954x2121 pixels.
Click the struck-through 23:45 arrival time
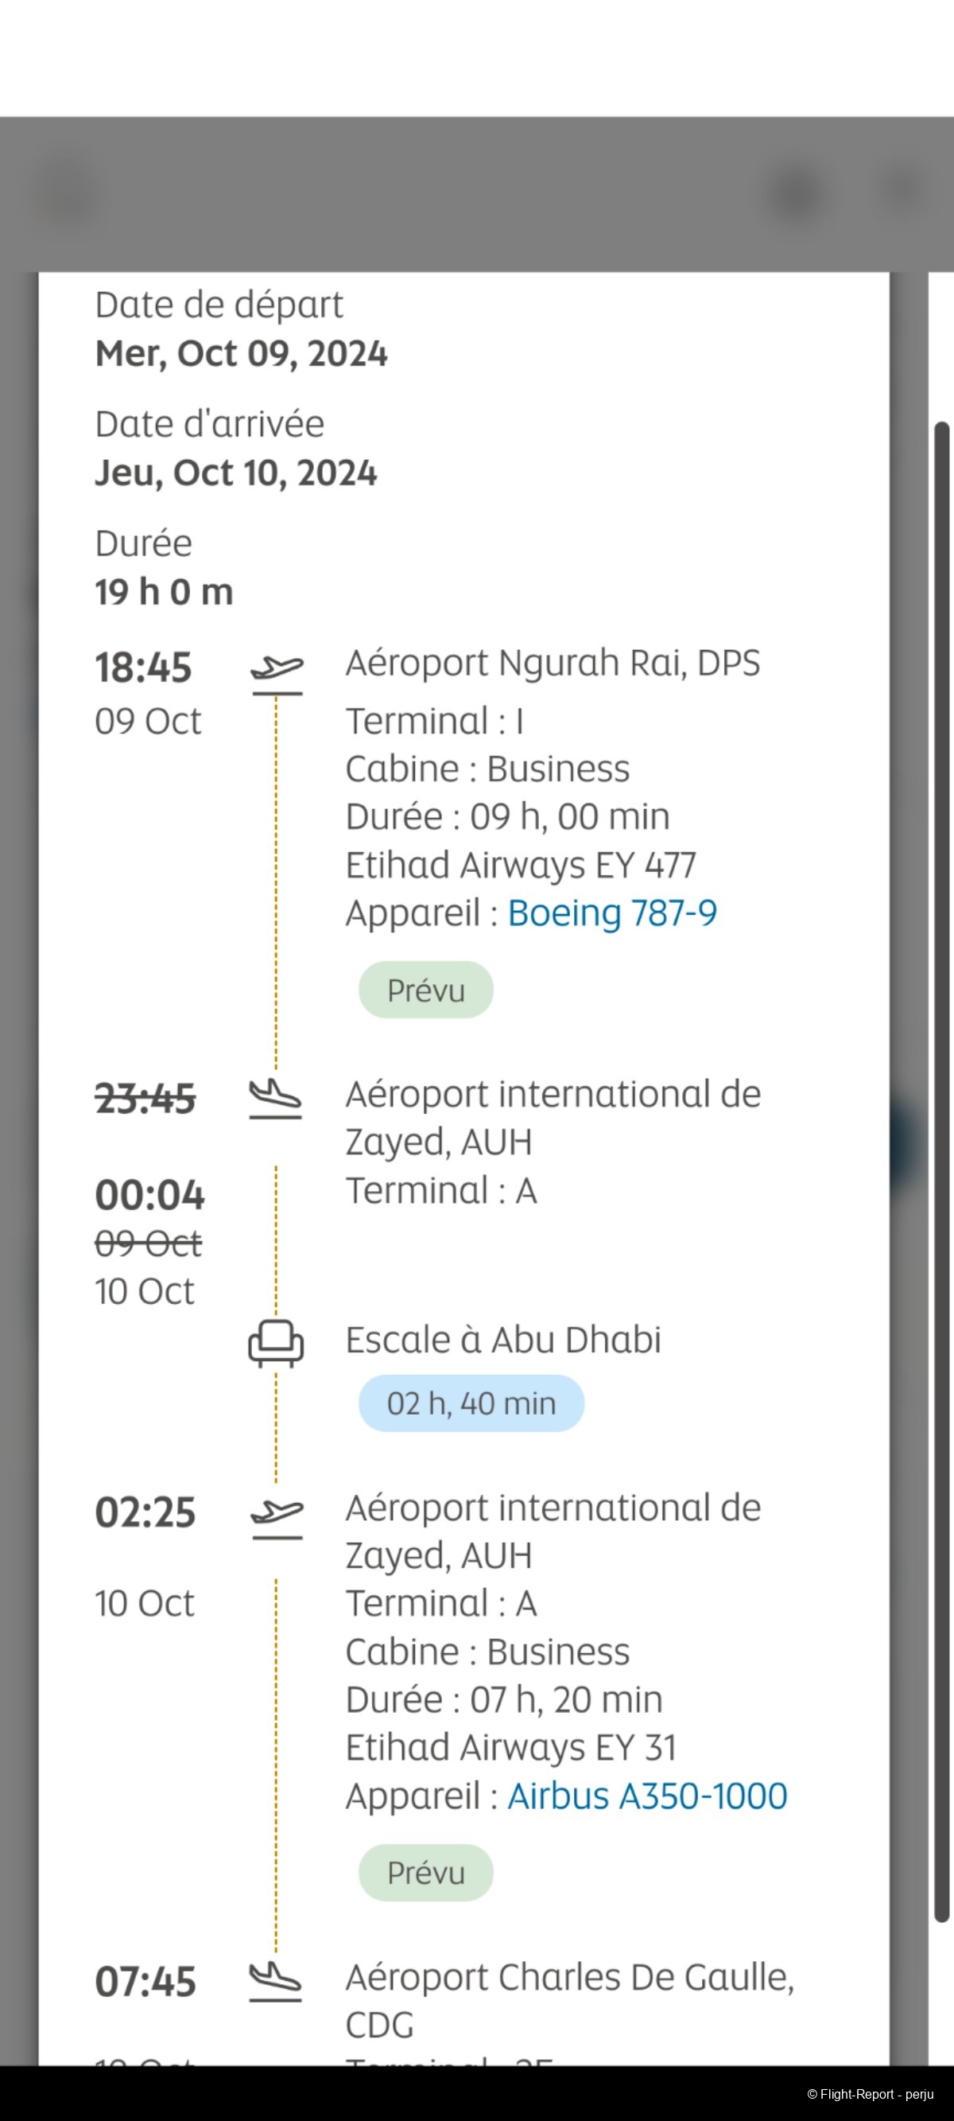pos(145,1099)
